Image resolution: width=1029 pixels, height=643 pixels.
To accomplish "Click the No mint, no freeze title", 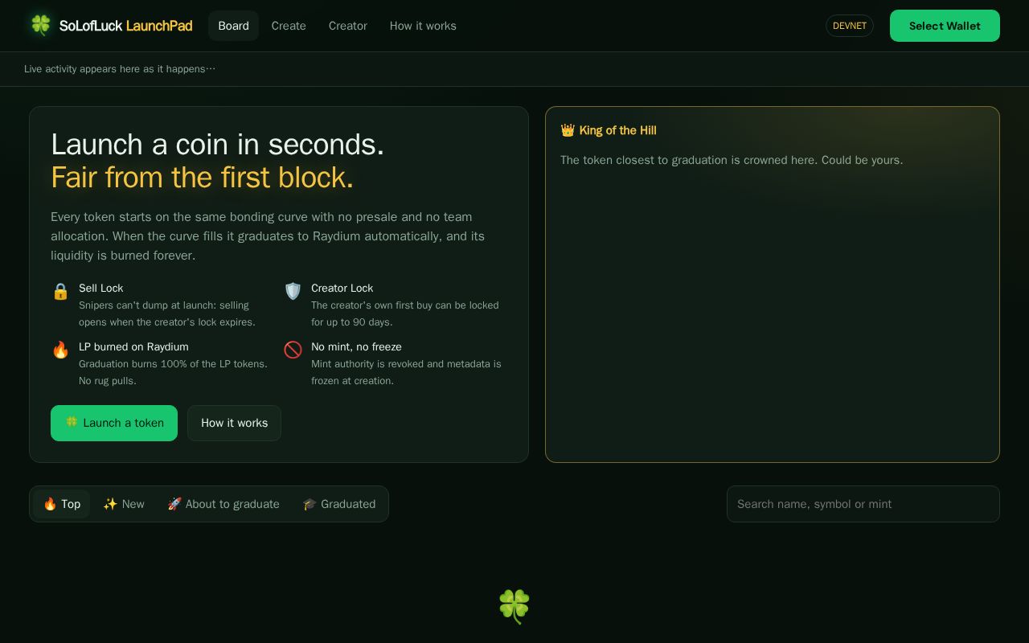I will click(x=356, y=346).
